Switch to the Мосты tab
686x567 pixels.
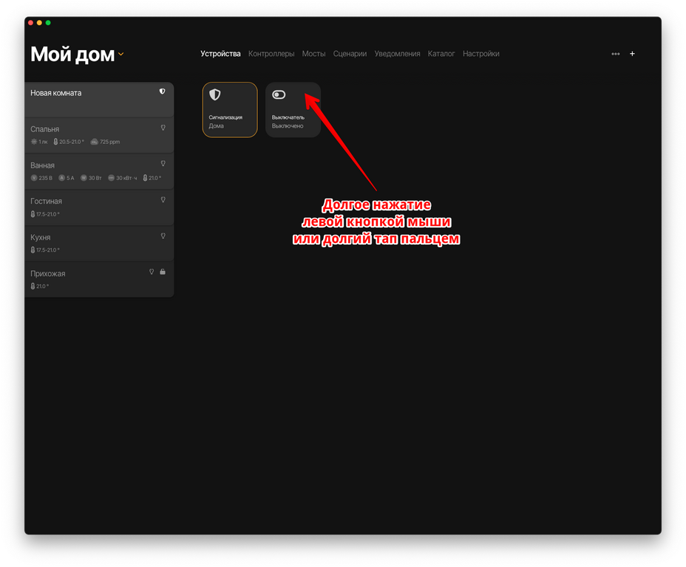tap(313, 54)
